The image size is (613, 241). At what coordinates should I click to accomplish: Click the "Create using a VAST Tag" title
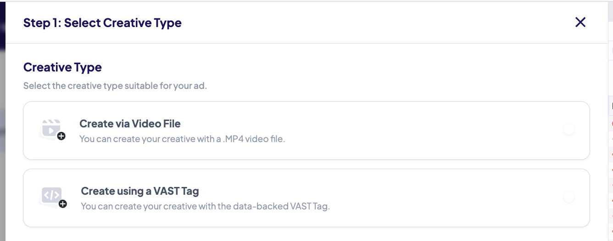tap(140, 191)
